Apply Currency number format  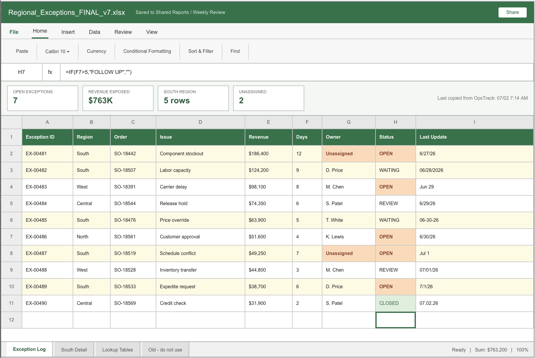pos(96,51)
